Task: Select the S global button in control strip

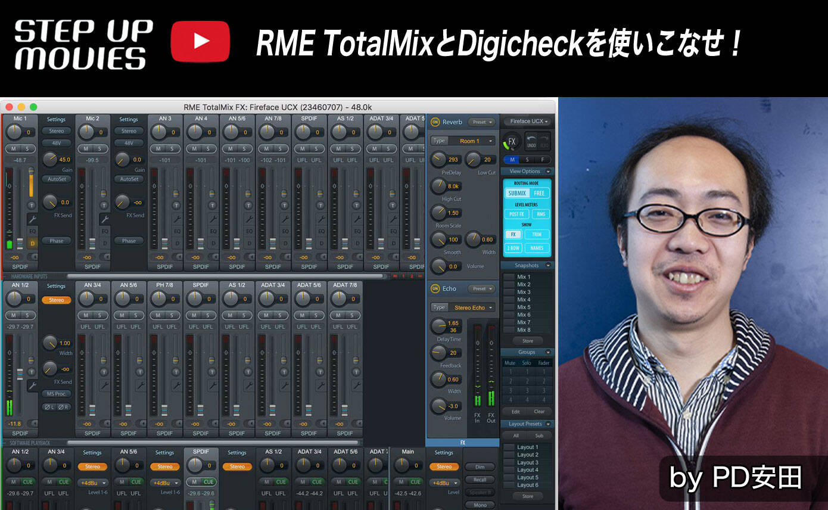Action: pyautogui.click(x=527, y=160)
